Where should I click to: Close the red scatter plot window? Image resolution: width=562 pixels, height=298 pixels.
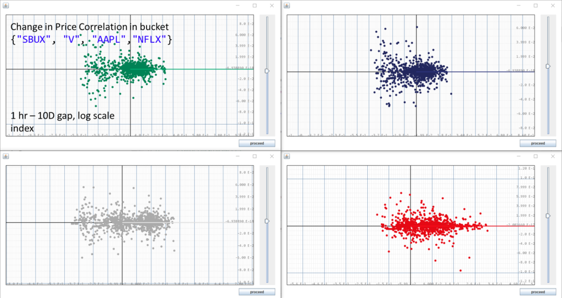(x=553, y=156)
